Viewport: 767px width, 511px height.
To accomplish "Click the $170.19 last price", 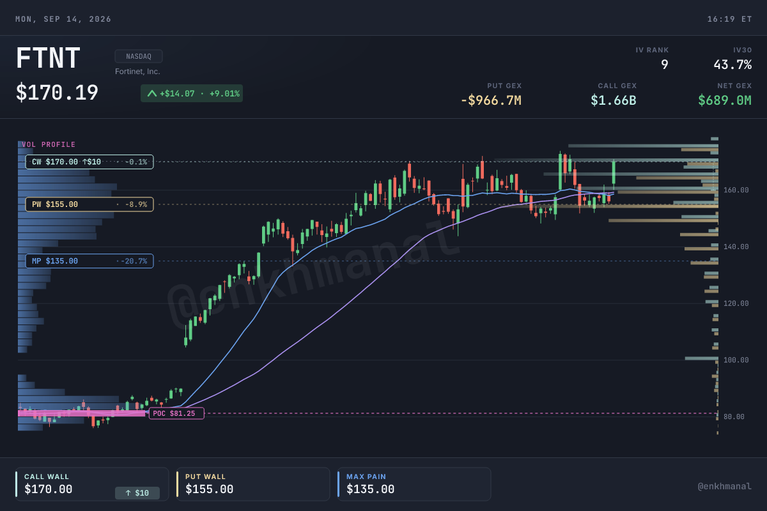I will tap(57, 93).
